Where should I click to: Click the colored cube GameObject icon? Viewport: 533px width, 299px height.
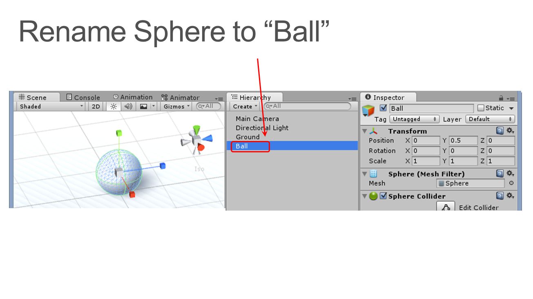[x=368, y=110]
